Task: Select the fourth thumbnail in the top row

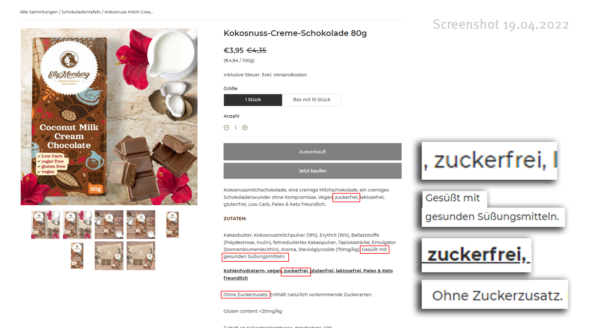Action: [x=141, y=225]
